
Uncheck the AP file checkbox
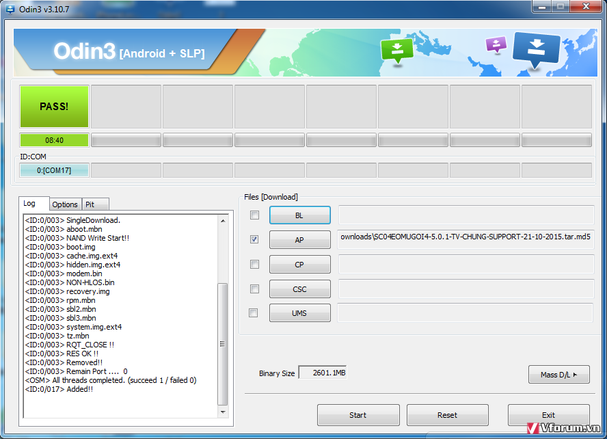pos(254,240)
